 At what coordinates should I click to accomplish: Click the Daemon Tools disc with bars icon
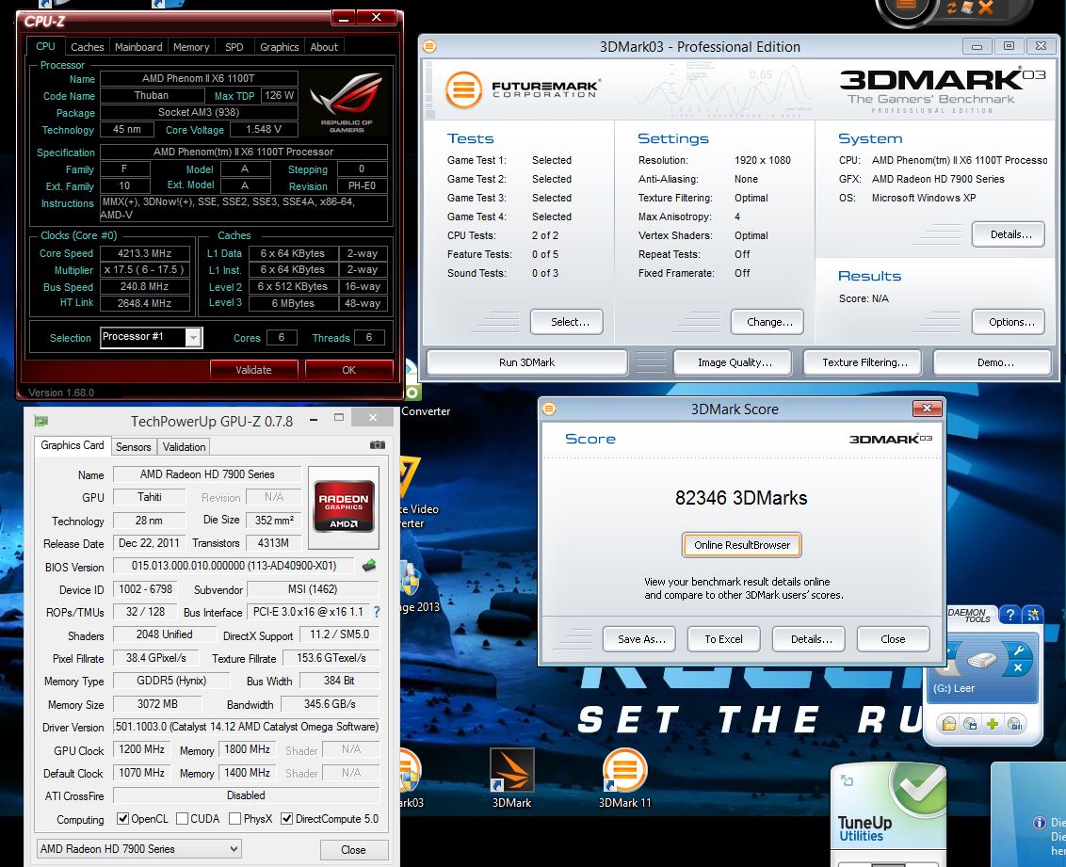tap(1015, 724)
